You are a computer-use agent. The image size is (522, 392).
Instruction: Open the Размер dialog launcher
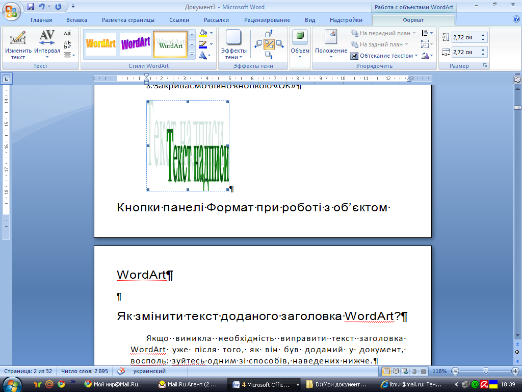tap(485, 66)
